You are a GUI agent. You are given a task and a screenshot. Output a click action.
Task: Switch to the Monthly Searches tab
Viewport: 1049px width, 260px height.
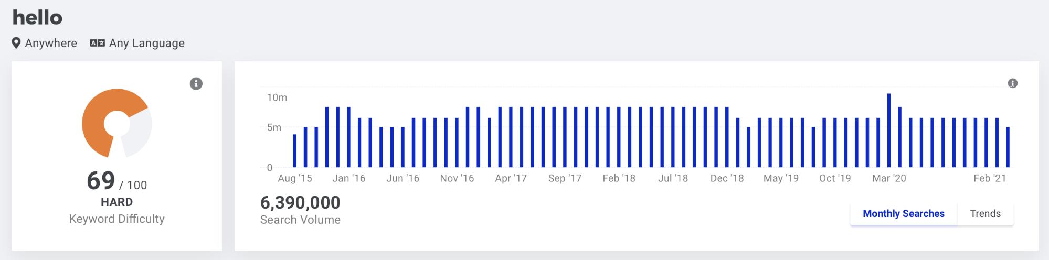click(903, 214)
